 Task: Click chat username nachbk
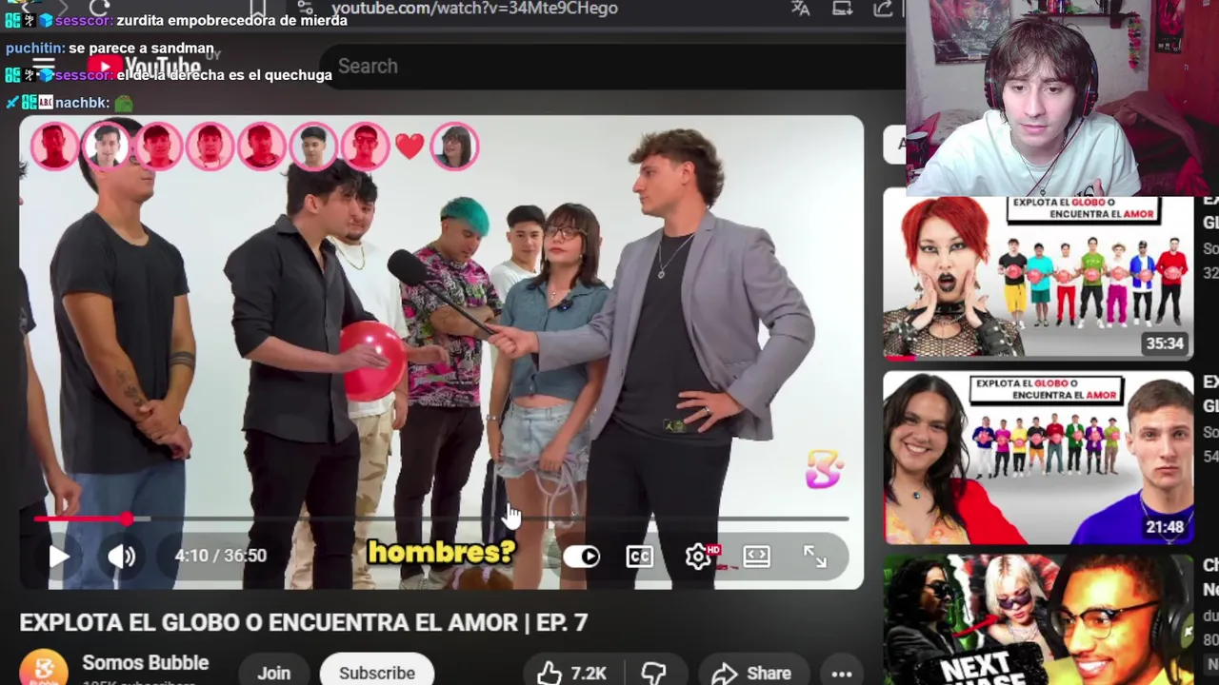point(82,102)
